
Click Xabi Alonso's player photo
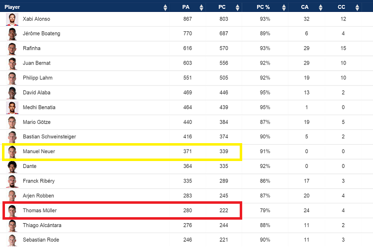point(12,19)
